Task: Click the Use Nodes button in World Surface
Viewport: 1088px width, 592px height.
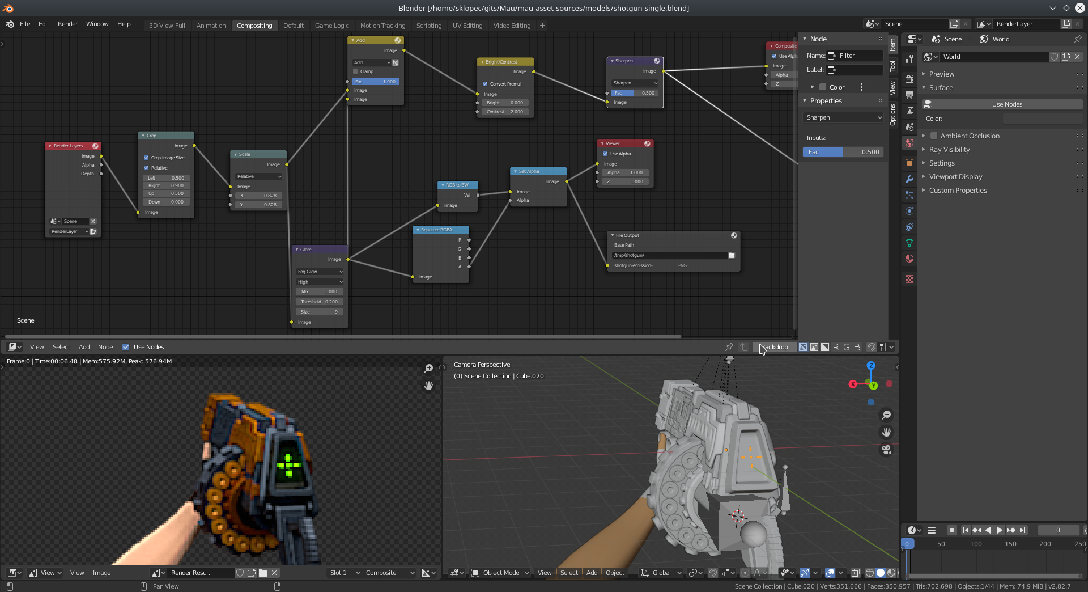Action: (x=1002, y=104)
